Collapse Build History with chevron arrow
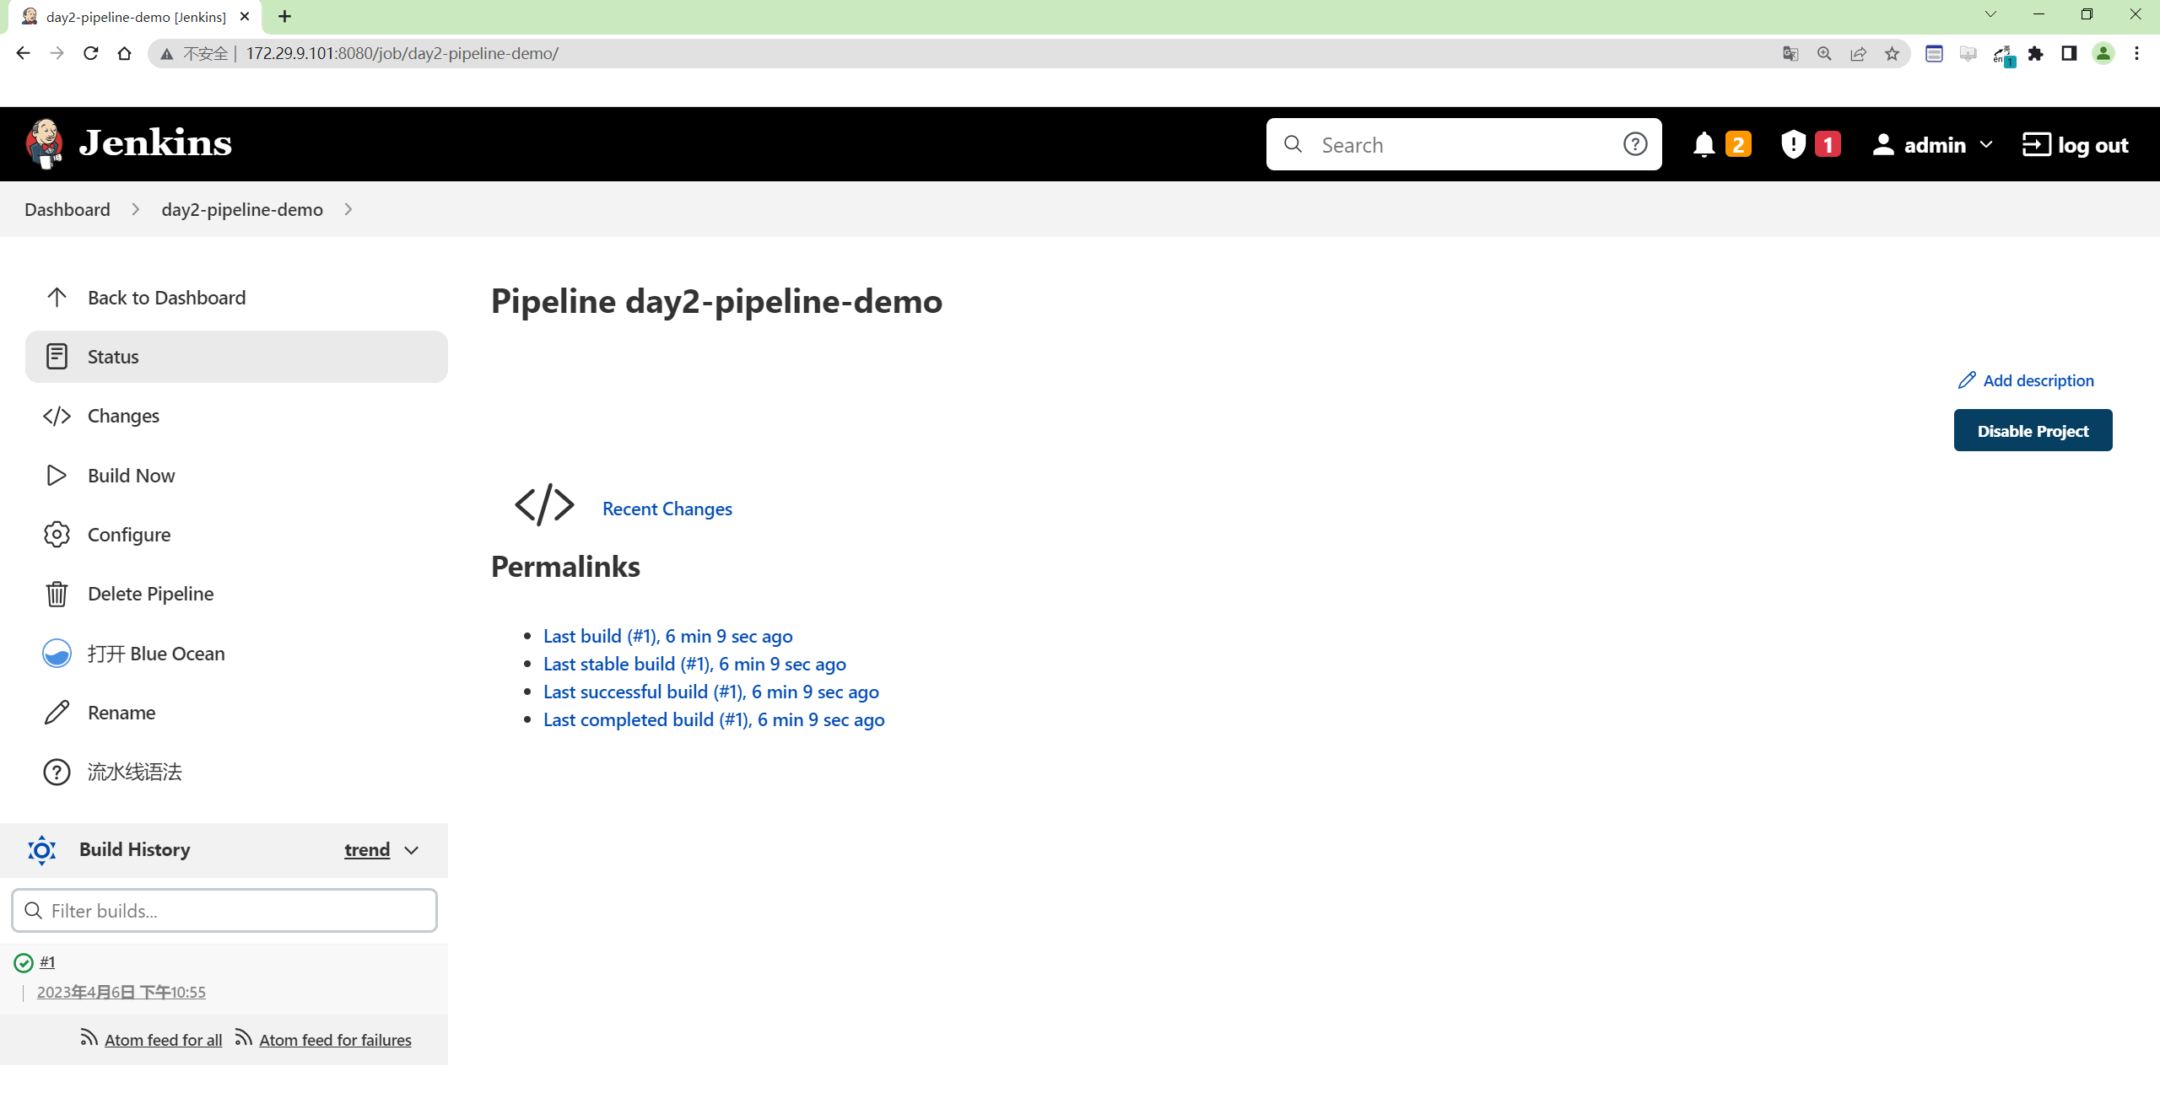Viewport: 2160px width, 1093px height. click(x=412, y=850)
